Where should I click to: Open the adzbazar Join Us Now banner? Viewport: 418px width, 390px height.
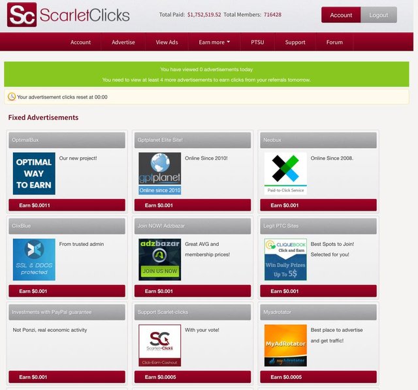(x=159, y=260)
